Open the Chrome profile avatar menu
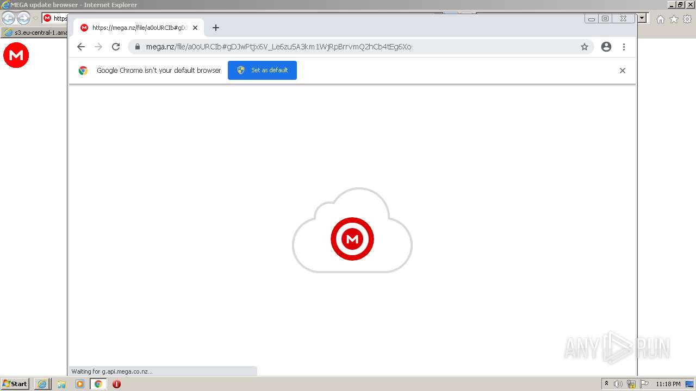This screenshot has height=391, width=696. [x=606, y=47]
